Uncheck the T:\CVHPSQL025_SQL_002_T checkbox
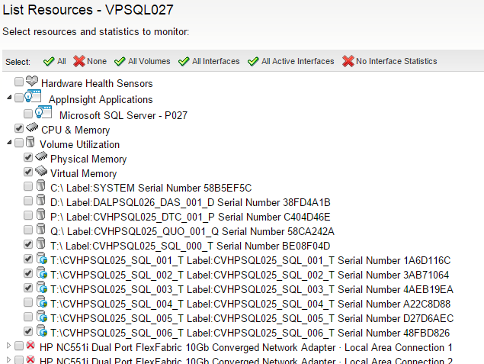The height and width of the screenshot is (364, 484). pos(28,273)
